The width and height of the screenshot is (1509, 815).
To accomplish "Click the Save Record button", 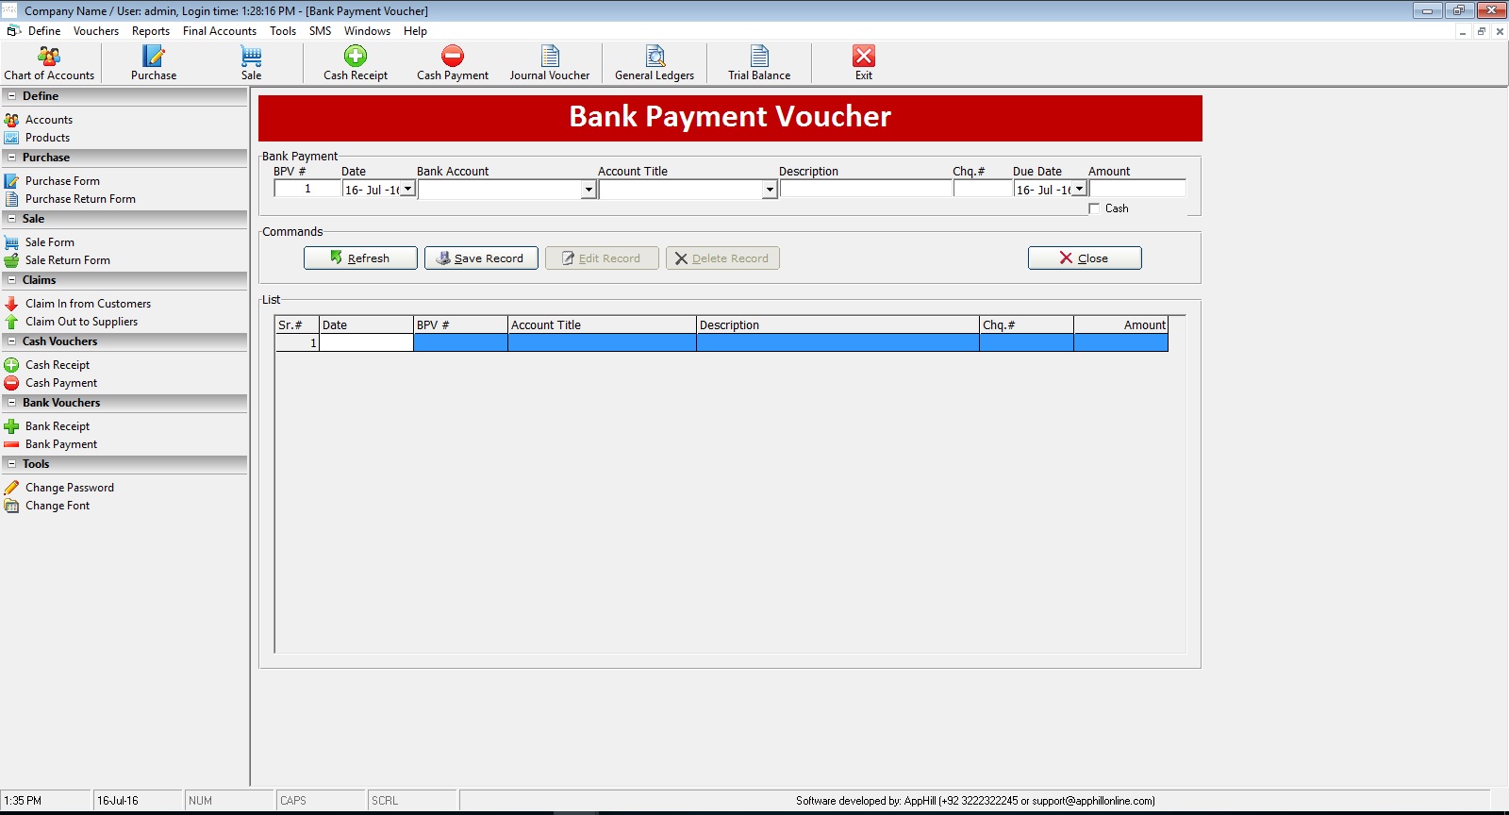I will click(481, 258).
